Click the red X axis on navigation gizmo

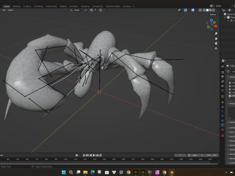216,26
